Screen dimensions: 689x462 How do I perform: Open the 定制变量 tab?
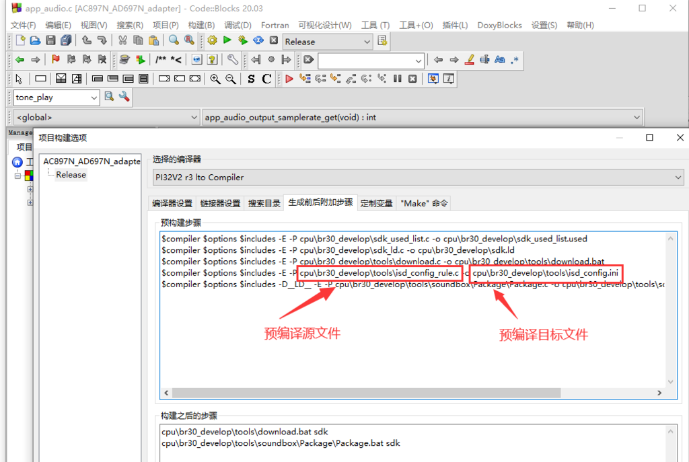[377, 203]
